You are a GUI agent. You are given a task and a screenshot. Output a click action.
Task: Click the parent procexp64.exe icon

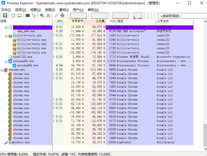coord(10,61)
